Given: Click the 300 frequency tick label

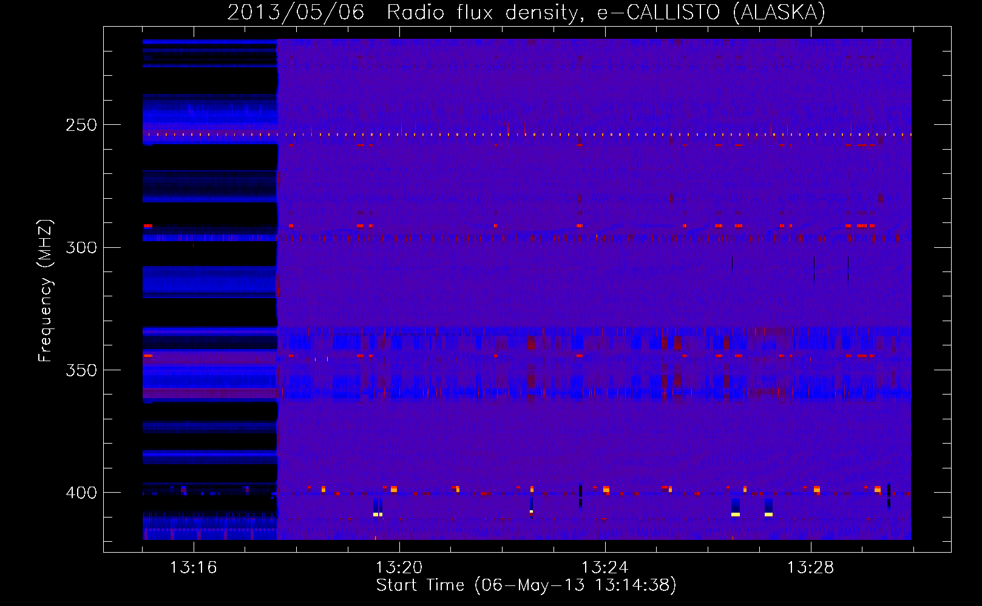Looking at the screenshot, I should [81, 248].
